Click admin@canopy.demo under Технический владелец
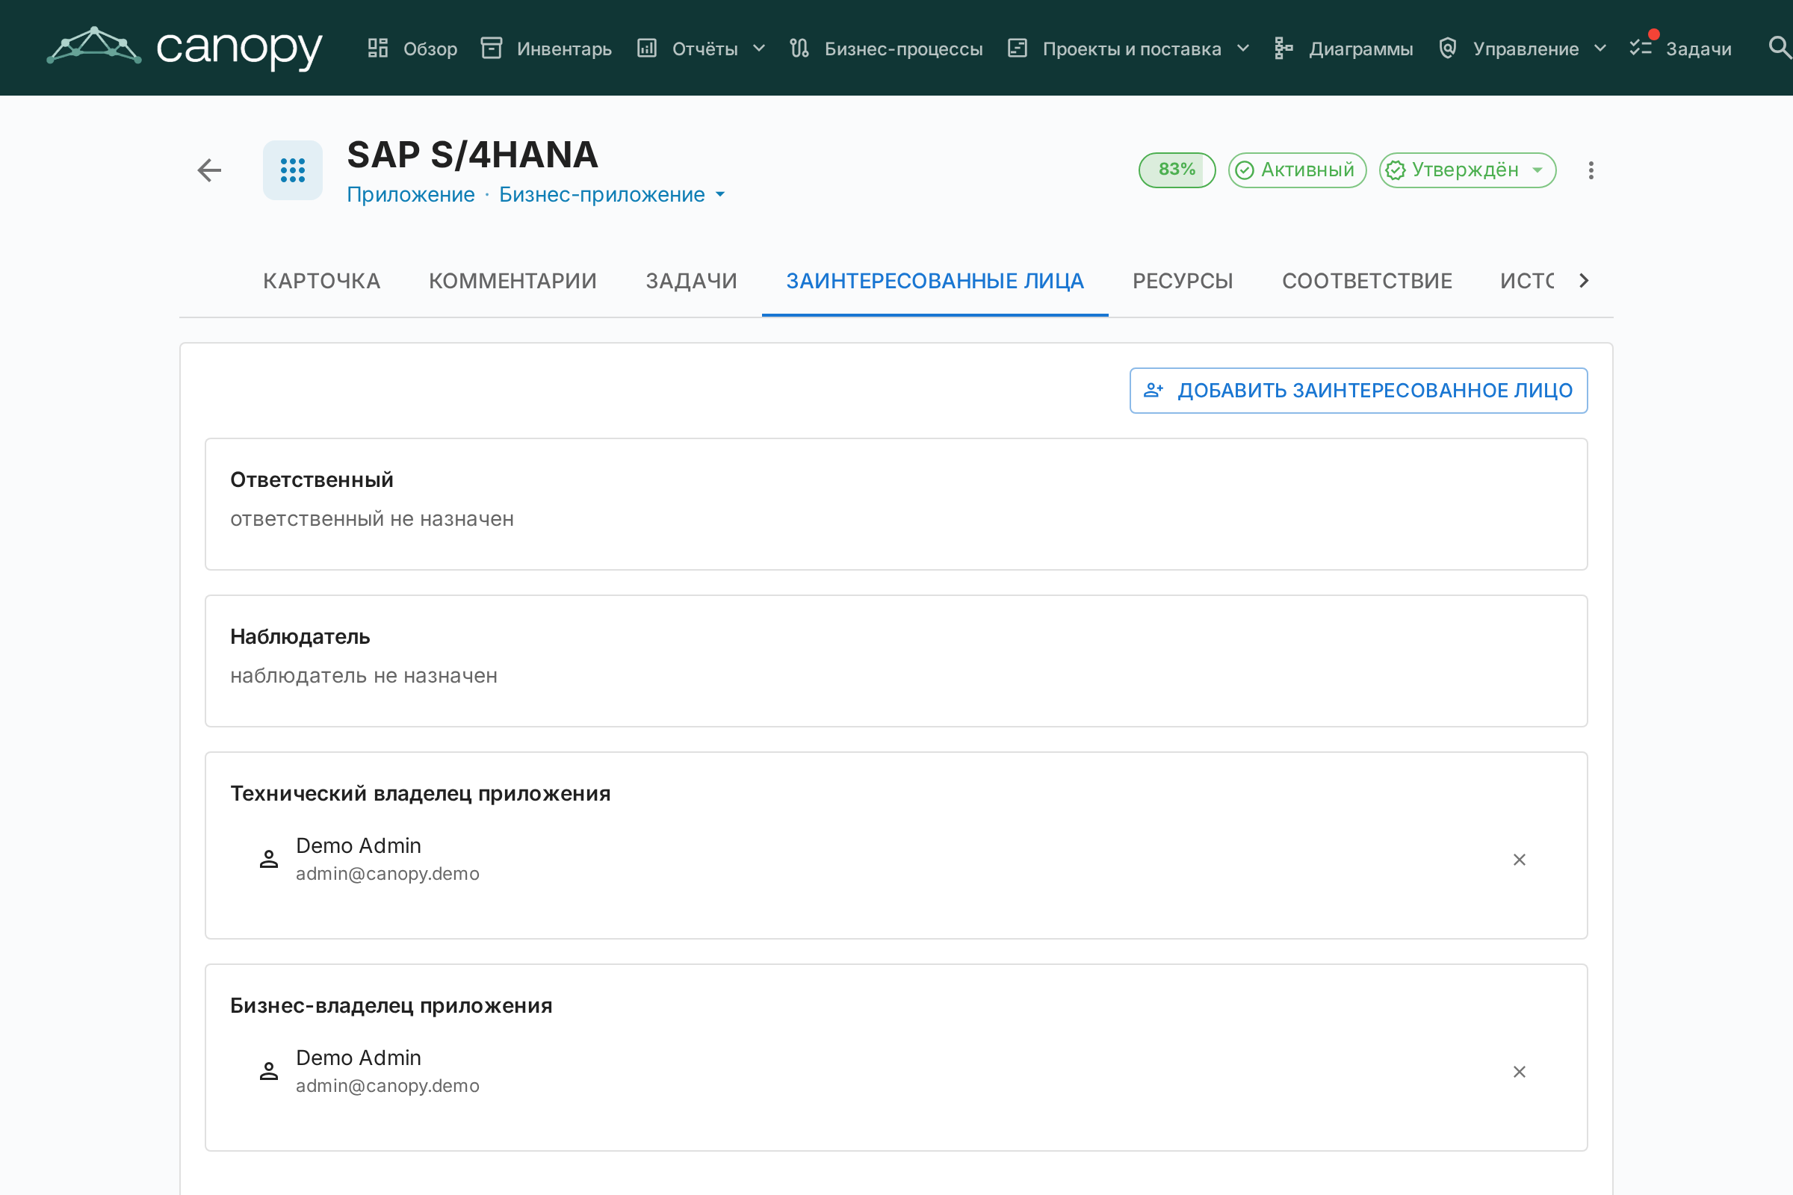Screen dimensions: 1793x1195 pos(387,873)
